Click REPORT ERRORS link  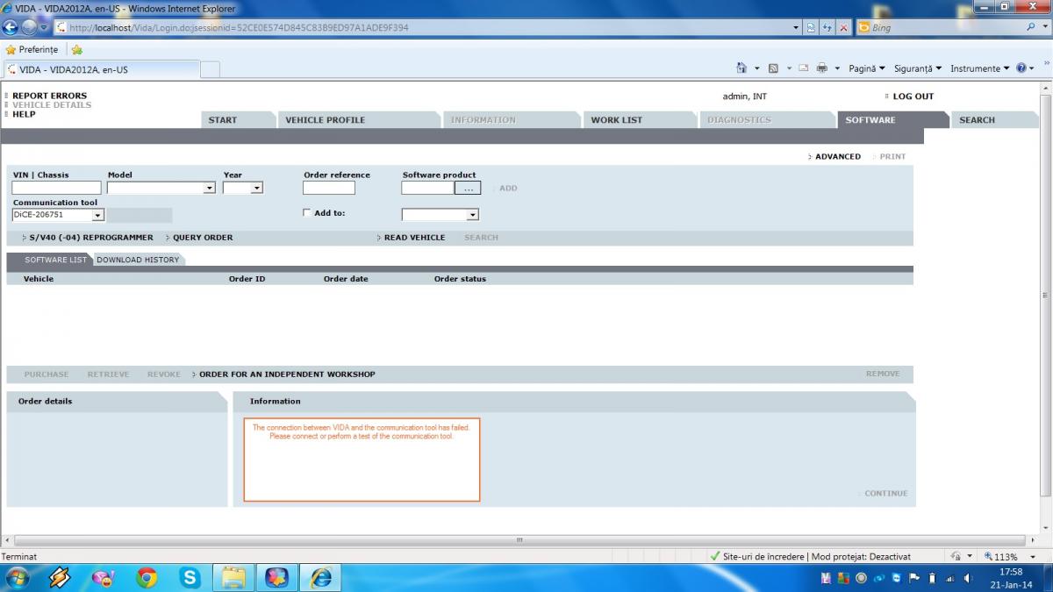coord(49,96)
